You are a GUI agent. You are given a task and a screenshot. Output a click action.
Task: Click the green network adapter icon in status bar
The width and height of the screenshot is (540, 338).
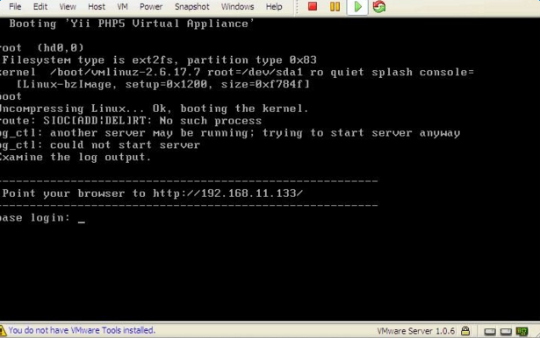522,332
